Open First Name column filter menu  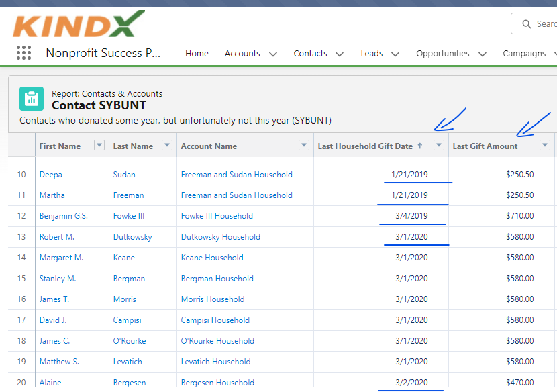tap(99, 146)
